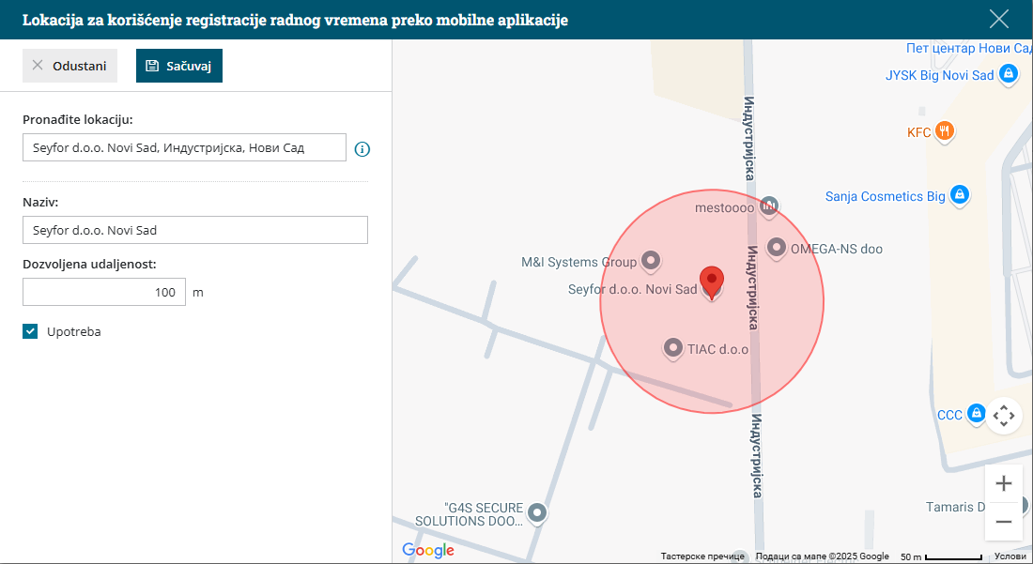Click the JYSK Big Novi Sad label text
Screen dimensions: 1033x564
pyautogui.click(x=939, y=76)
